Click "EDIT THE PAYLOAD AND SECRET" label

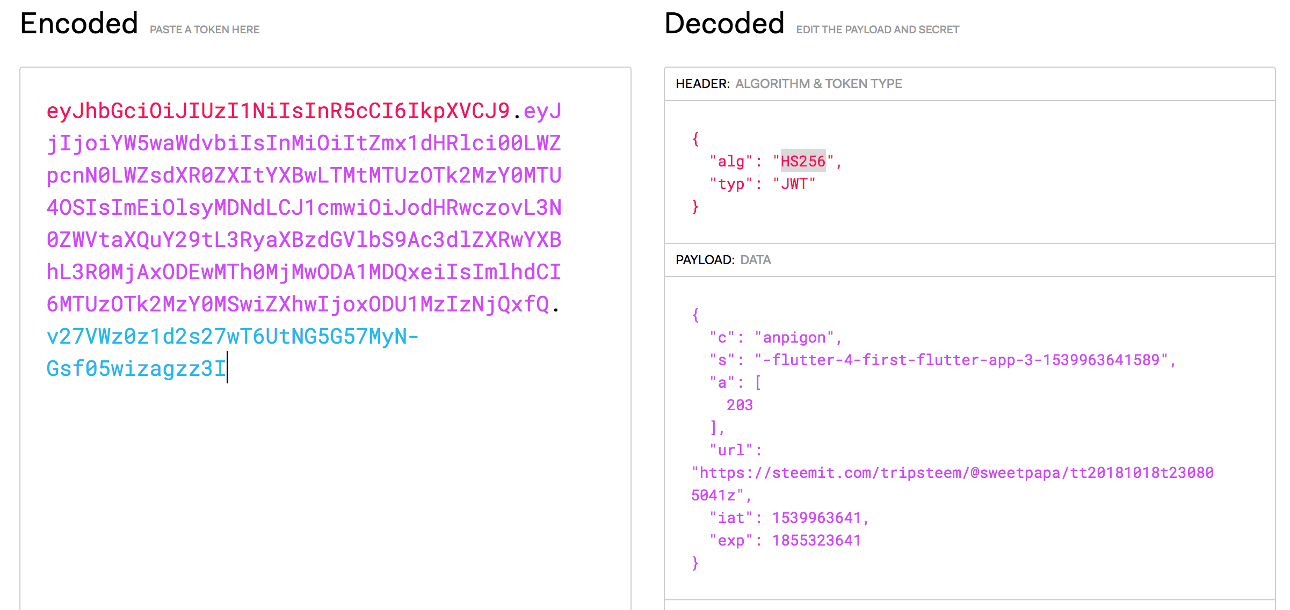point(877,30)
